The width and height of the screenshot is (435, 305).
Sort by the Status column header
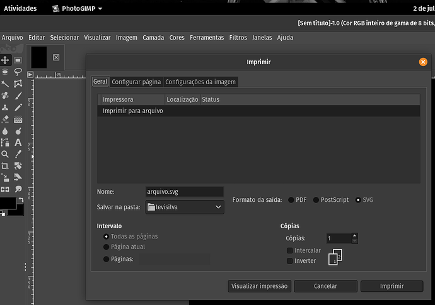(310, 99)
